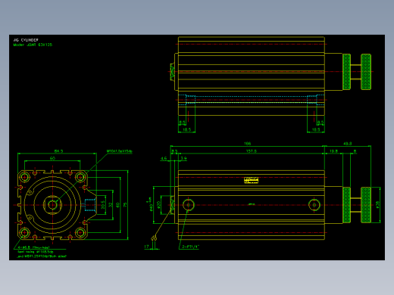The height and width of the screenshot is (295, 394).
Task: Click the '17' dimension near wrench symbol
Action: [x=147, y=247]
